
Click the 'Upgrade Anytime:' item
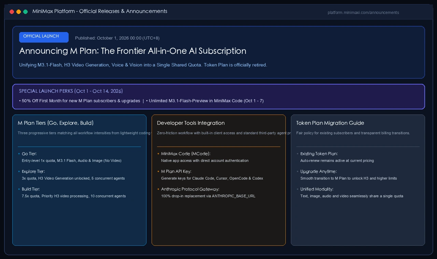(x=318, y=171)
